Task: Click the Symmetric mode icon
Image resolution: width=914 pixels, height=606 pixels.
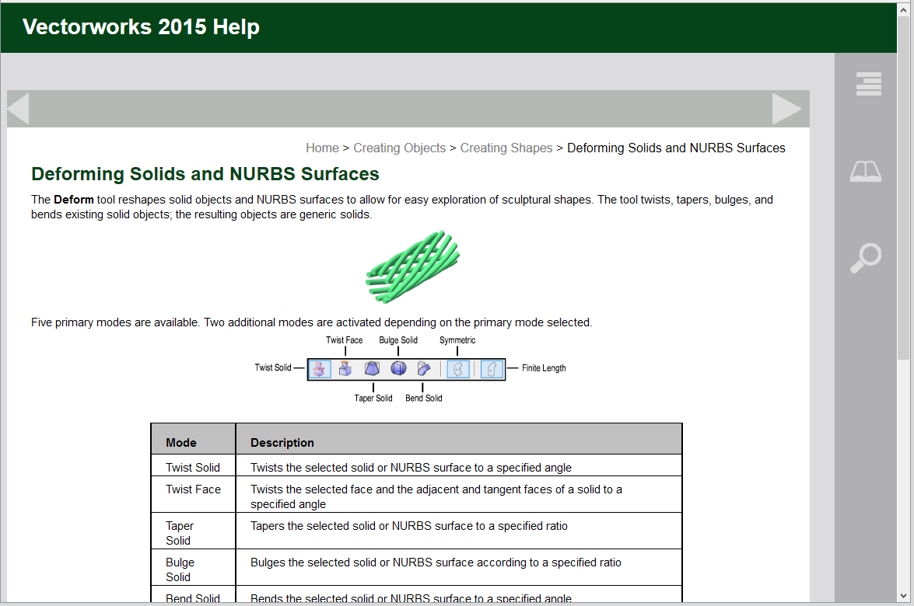Action: tap(458, 369)
